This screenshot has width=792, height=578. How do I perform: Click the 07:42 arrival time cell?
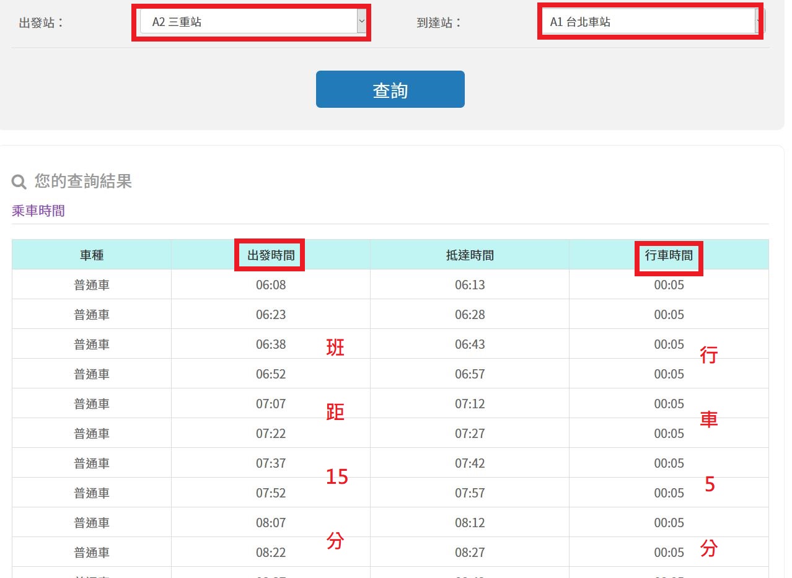(x=470, y=463)
